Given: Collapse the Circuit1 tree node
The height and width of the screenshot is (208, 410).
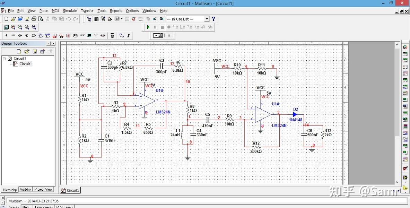Looking at the screenshot, I should (x=5, y=59).
